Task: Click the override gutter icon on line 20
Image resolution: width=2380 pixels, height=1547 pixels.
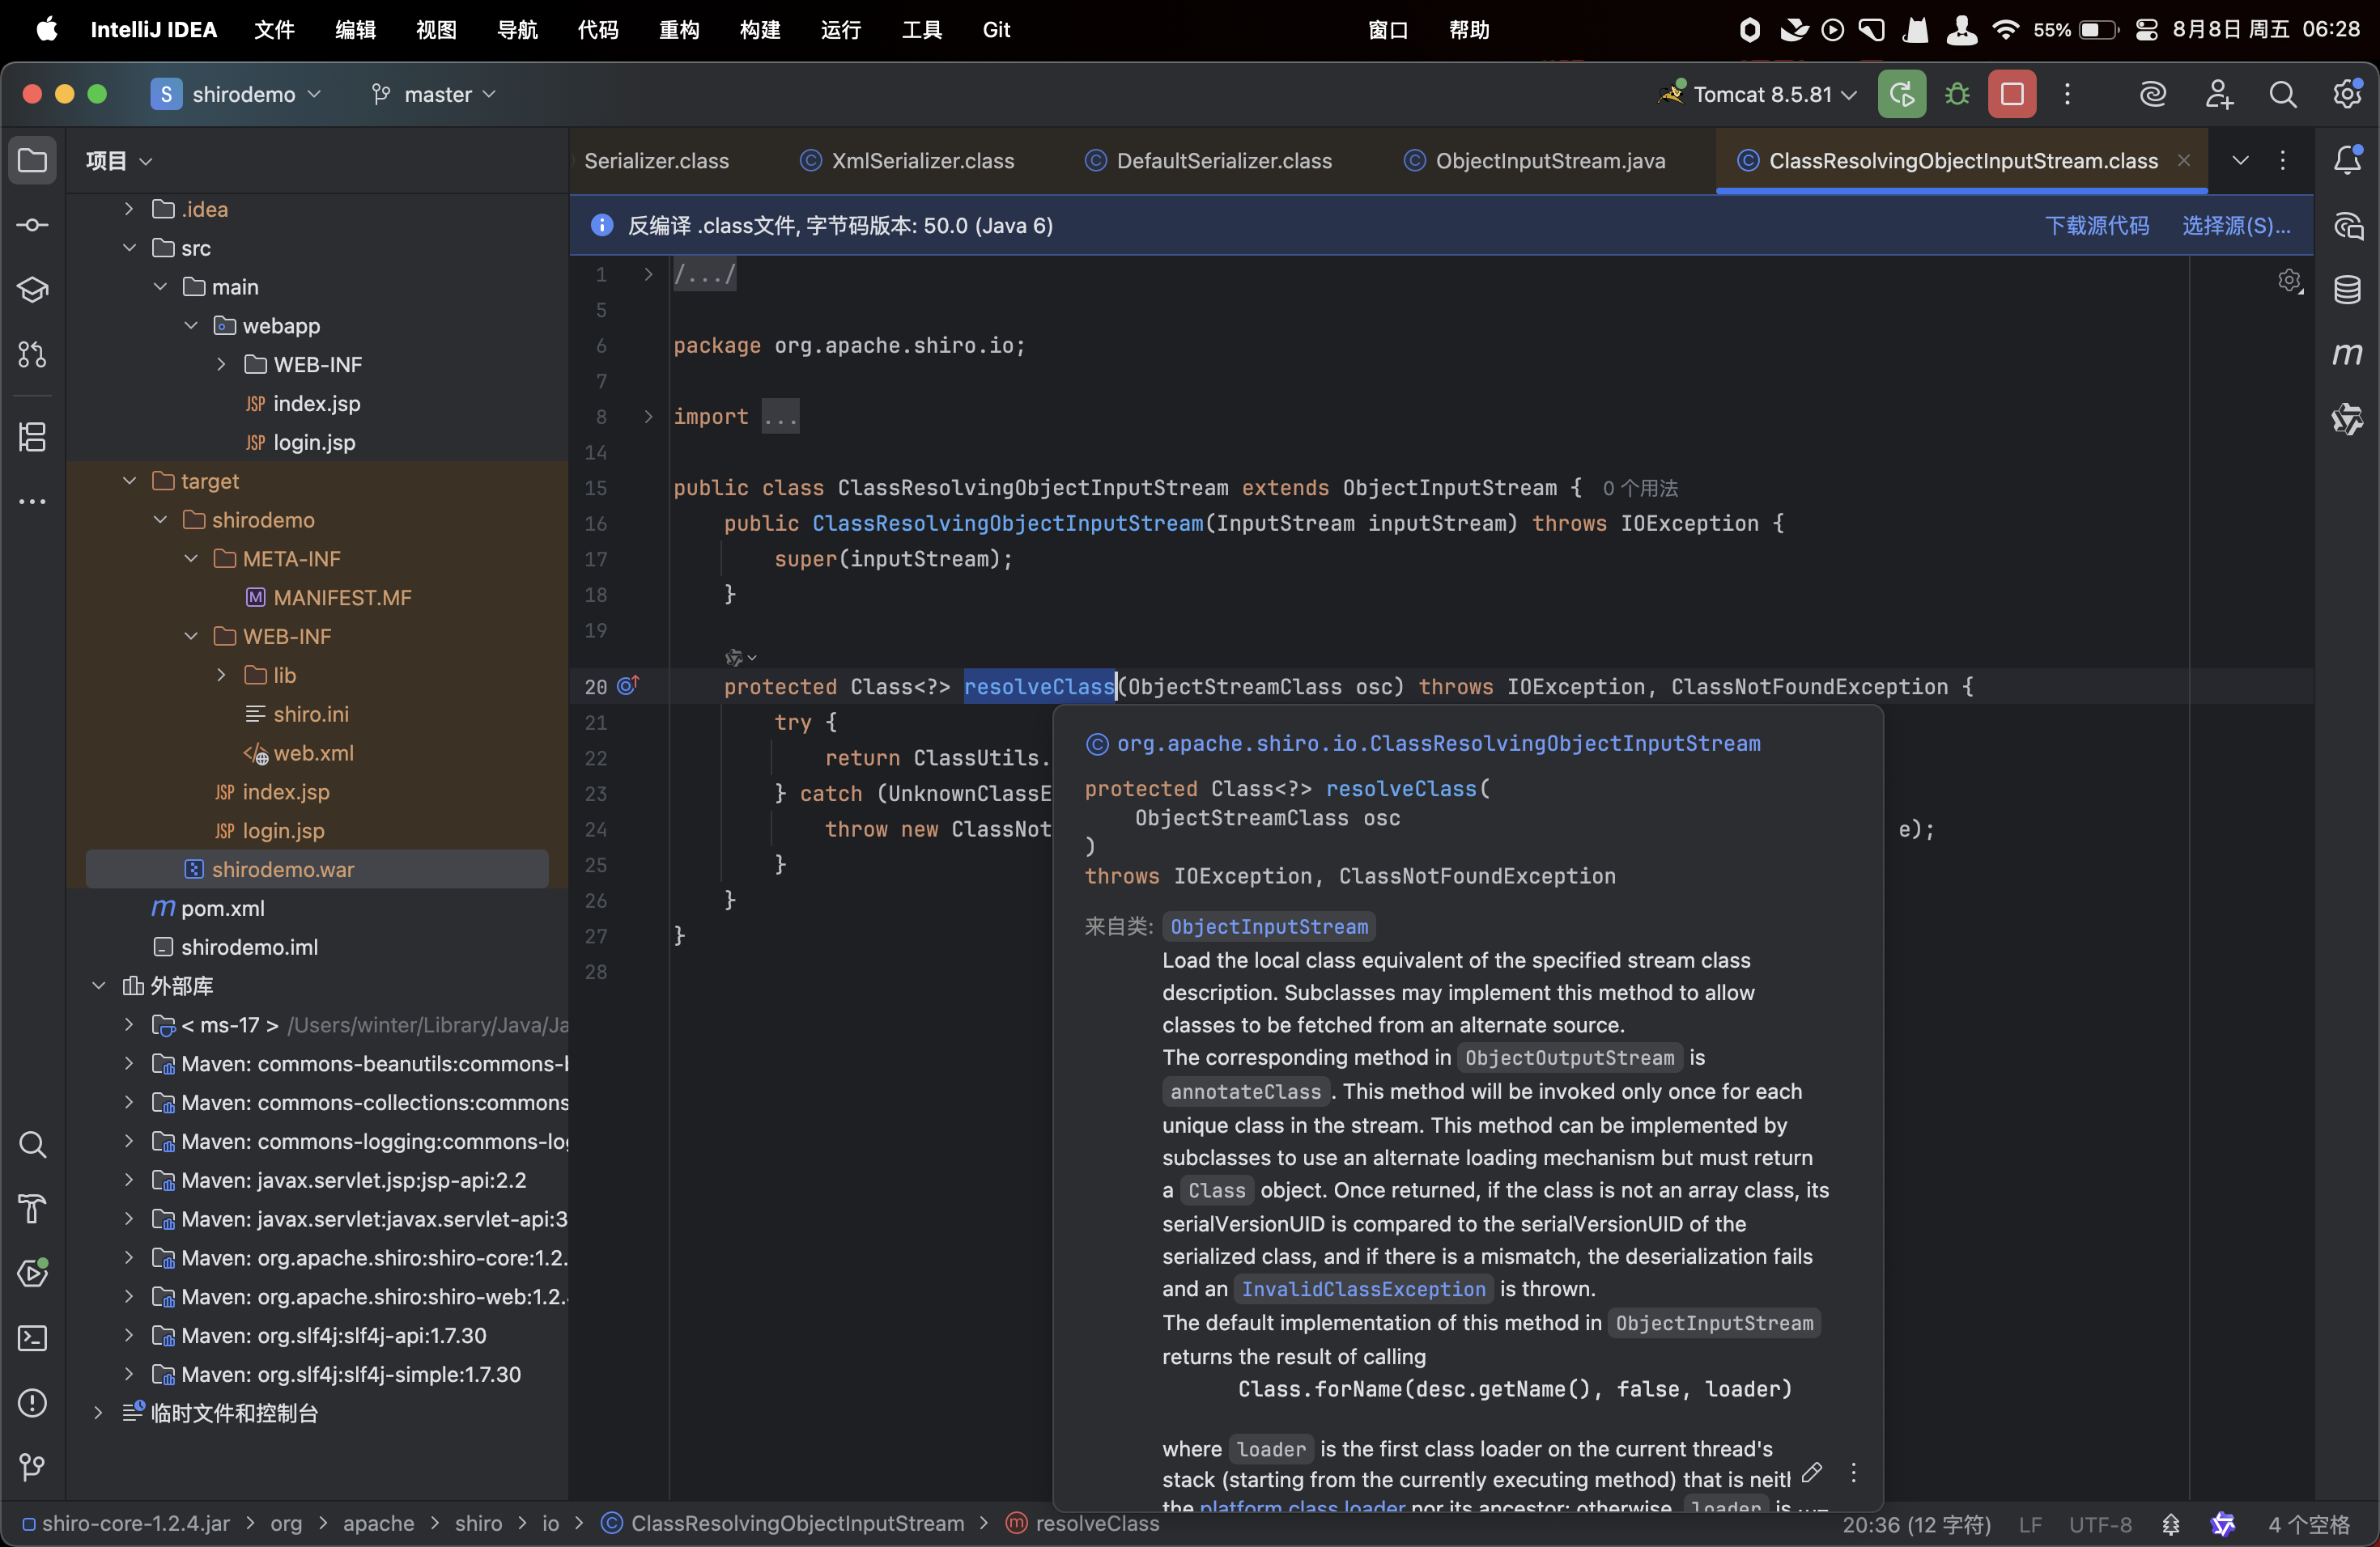Action: (628, 687)
